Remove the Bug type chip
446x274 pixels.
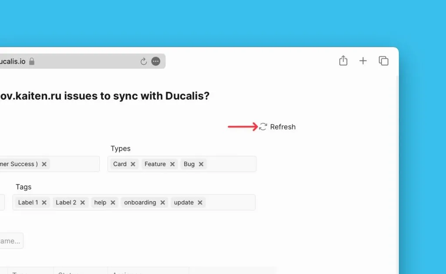[x=201, y=164]
